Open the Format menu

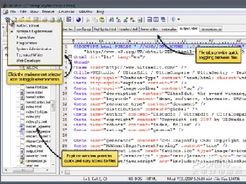click(x=48, y=12)
